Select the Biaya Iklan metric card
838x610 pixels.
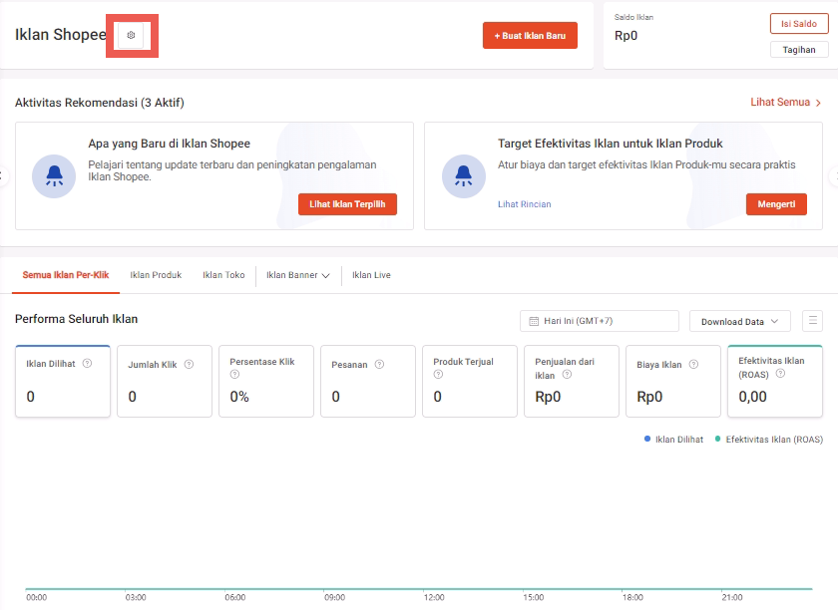673,381
